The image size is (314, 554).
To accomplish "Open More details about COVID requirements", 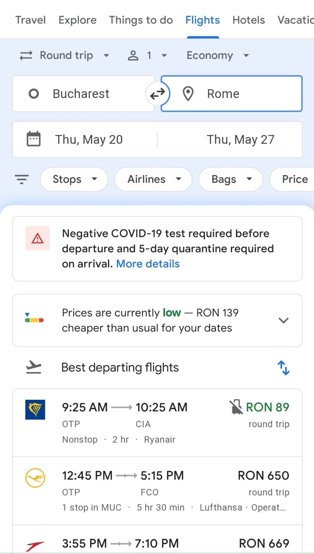I will point(148,264).
